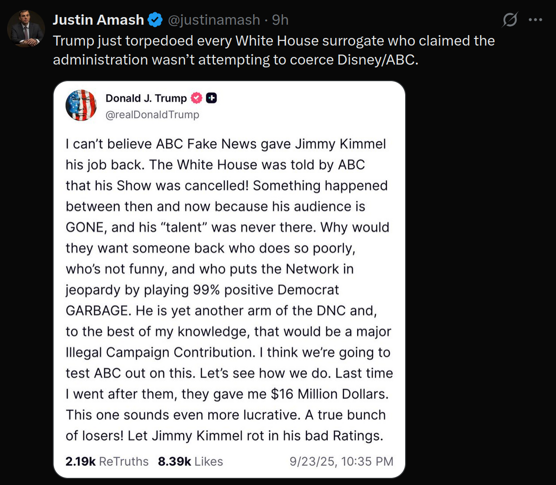
Task: Open the three-dot more options menu
Action: tap(535, 20)
